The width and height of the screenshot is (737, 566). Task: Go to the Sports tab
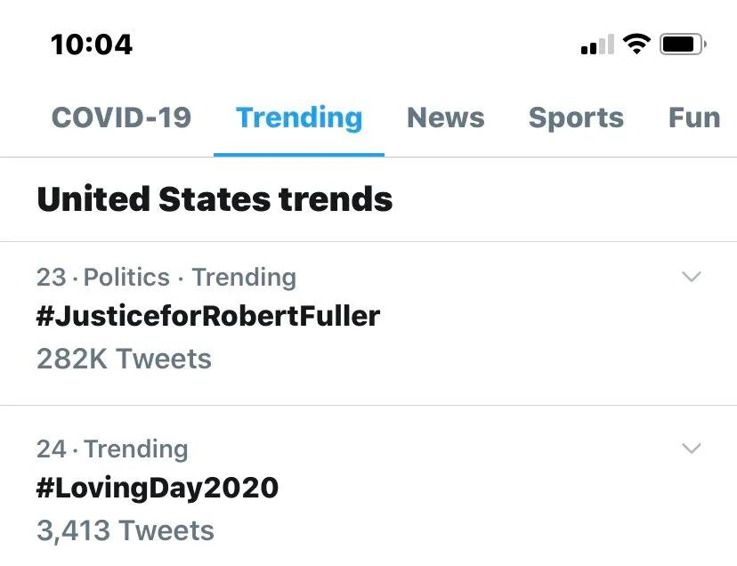(x=576, y=117)
